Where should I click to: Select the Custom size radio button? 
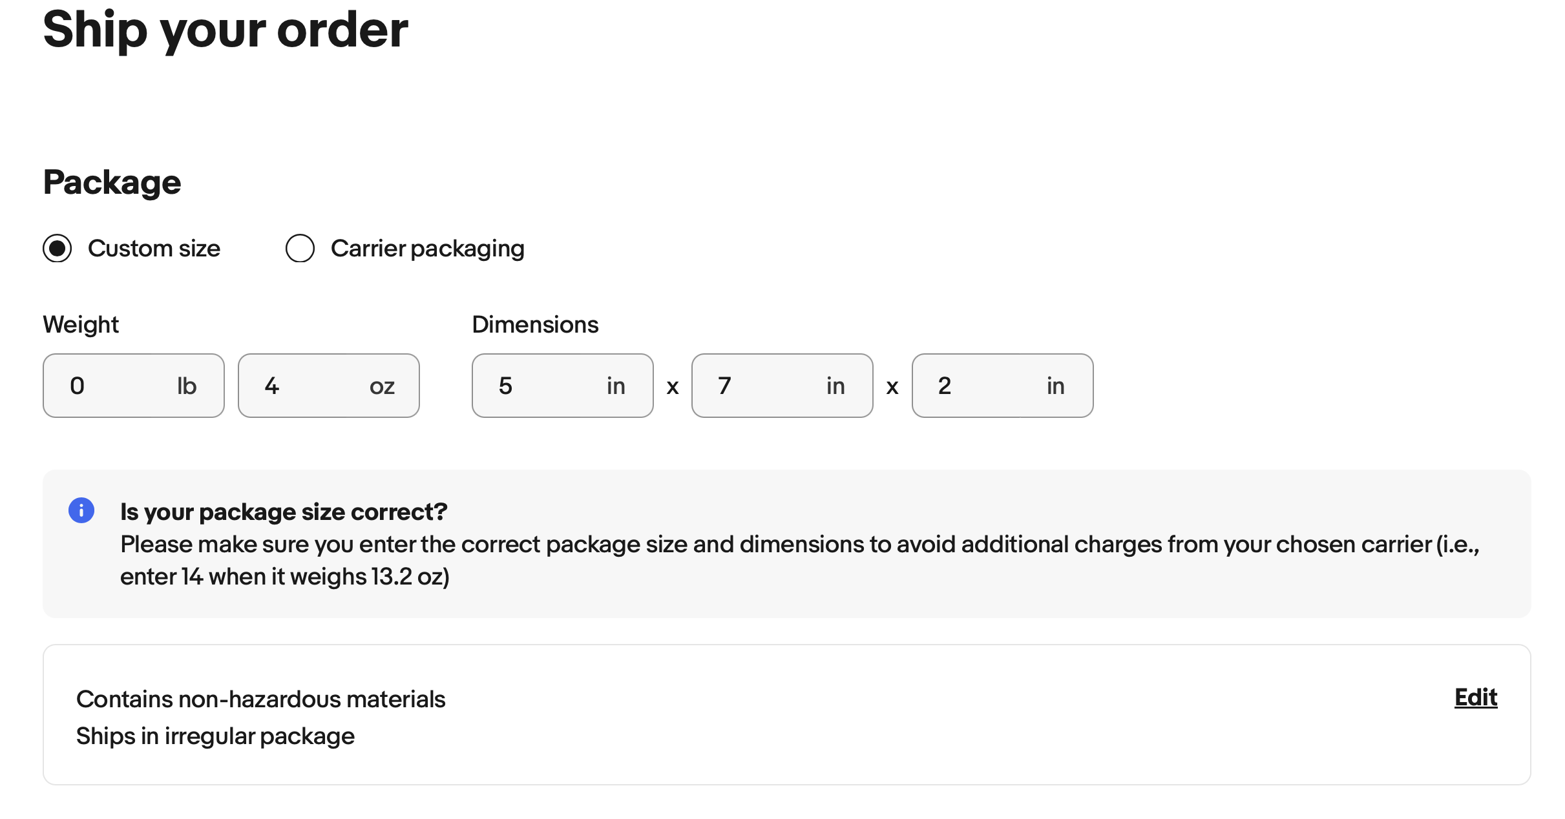coord(58,248)
